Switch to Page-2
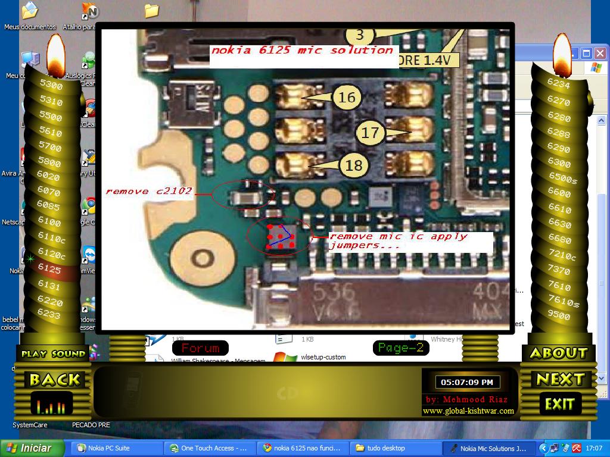 (x=401, y=348)
